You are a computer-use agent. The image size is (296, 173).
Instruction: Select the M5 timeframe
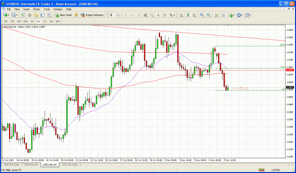pos(12,21)
